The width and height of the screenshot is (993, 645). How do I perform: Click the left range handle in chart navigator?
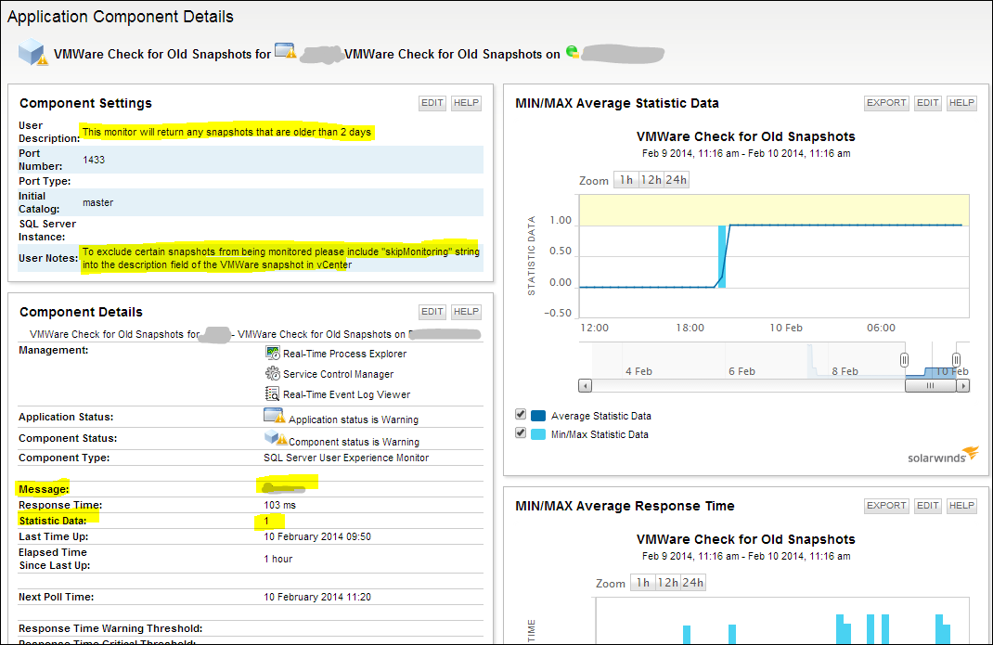[x=904, y=360]
